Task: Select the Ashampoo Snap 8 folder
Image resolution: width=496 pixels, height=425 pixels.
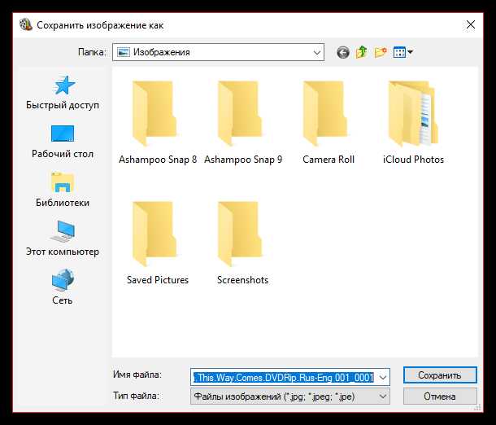Action: coord(158,123)
